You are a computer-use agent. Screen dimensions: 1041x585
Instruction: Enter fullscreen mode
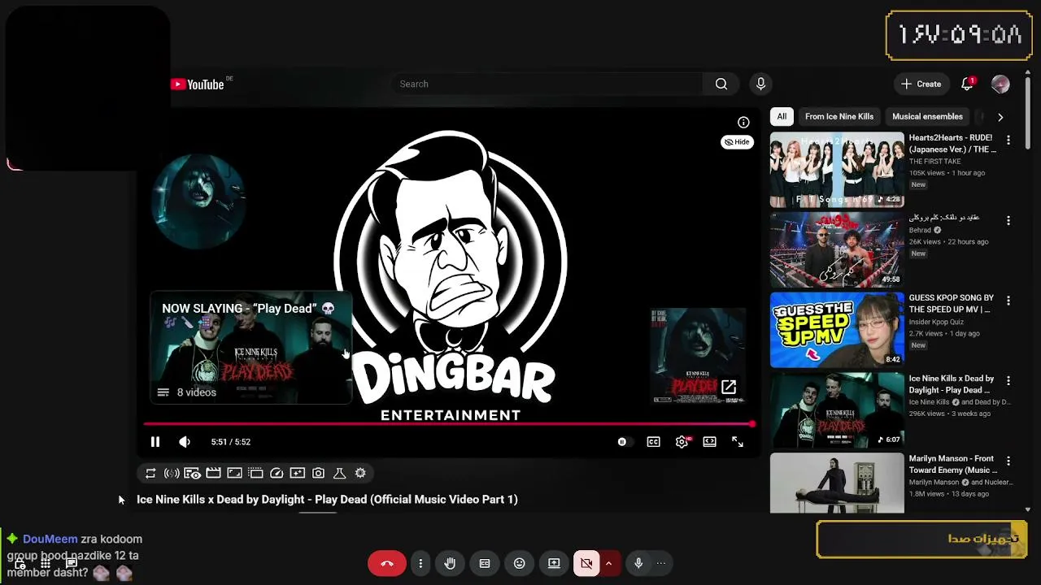pos(738,442)
